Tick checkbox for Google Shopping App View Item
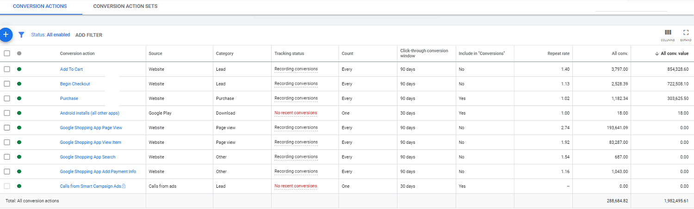Image resolution: width=694 pixels, height=209 pixels. click(7, 142)
